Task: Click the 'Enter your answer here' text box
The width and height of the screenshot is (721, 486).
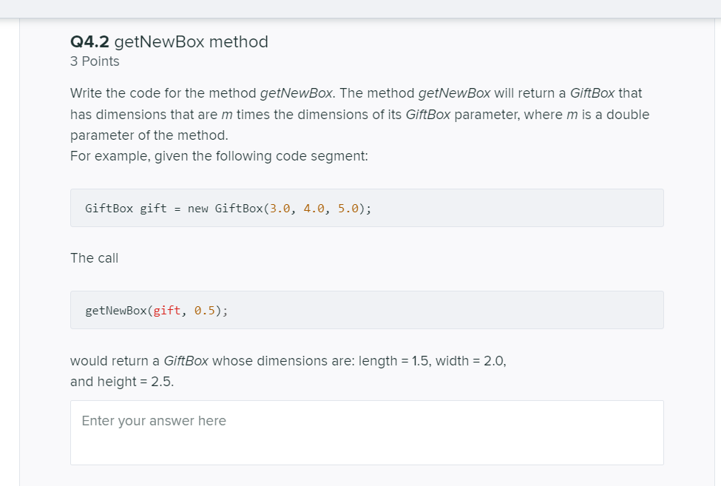Action: (367, 432)
